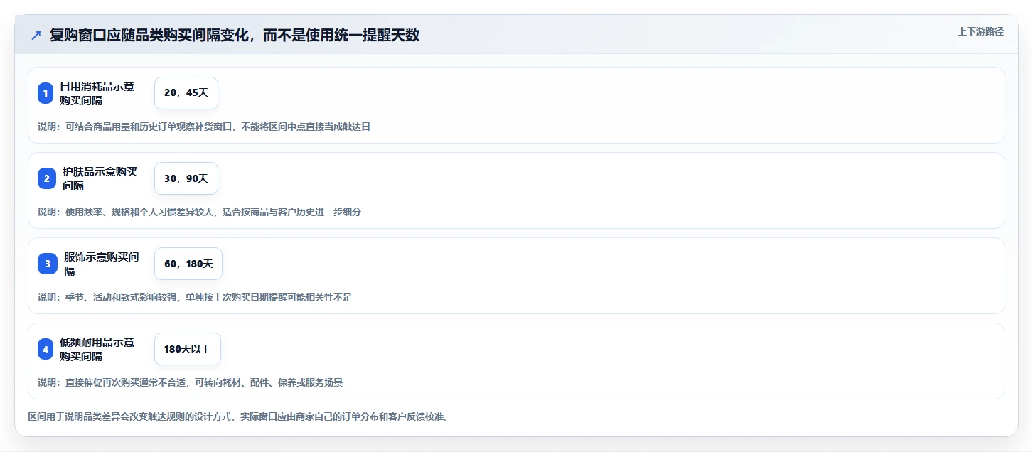Viewport: 1033px width, 452px height.
Task: Click the number 2 badge
Action: pyautogui.click(x=46, y=178)
